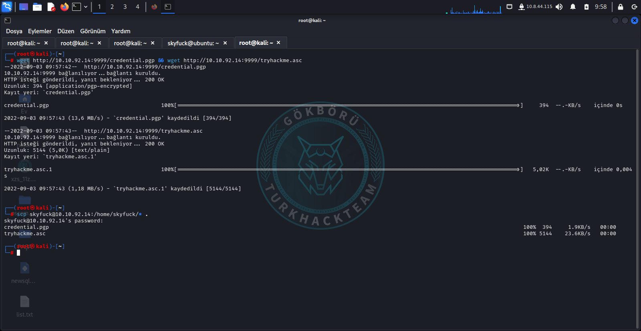Select the terminal window taskbar button
Viewport: 641px width, 331px height.
click(x=168, y=7)
